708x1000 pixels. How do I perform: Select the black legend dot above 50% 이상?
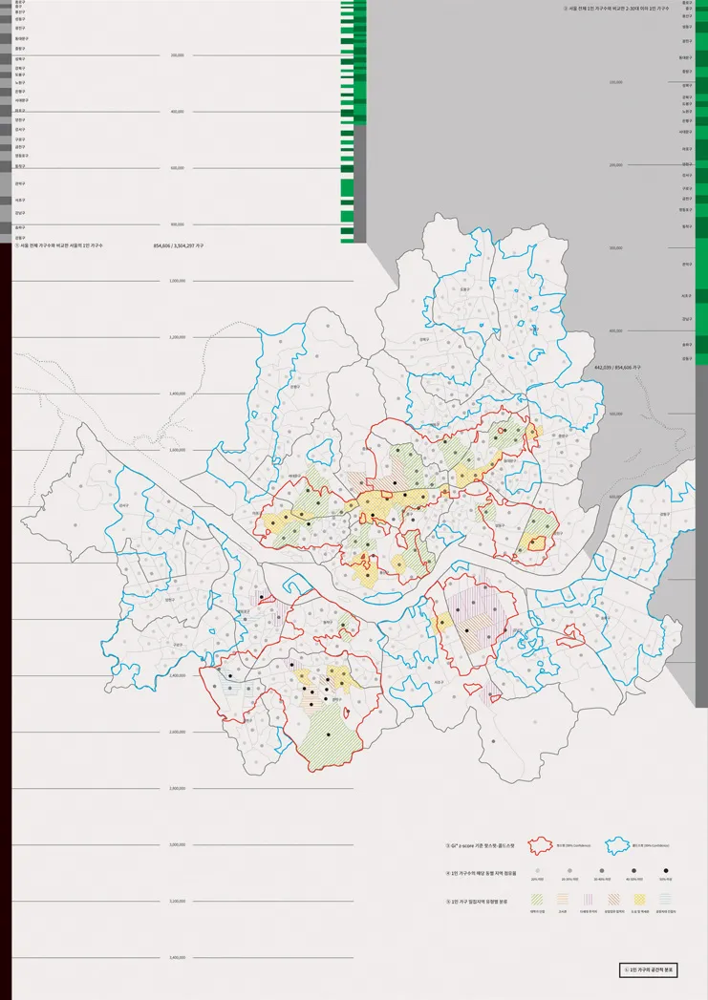[666, 870]
